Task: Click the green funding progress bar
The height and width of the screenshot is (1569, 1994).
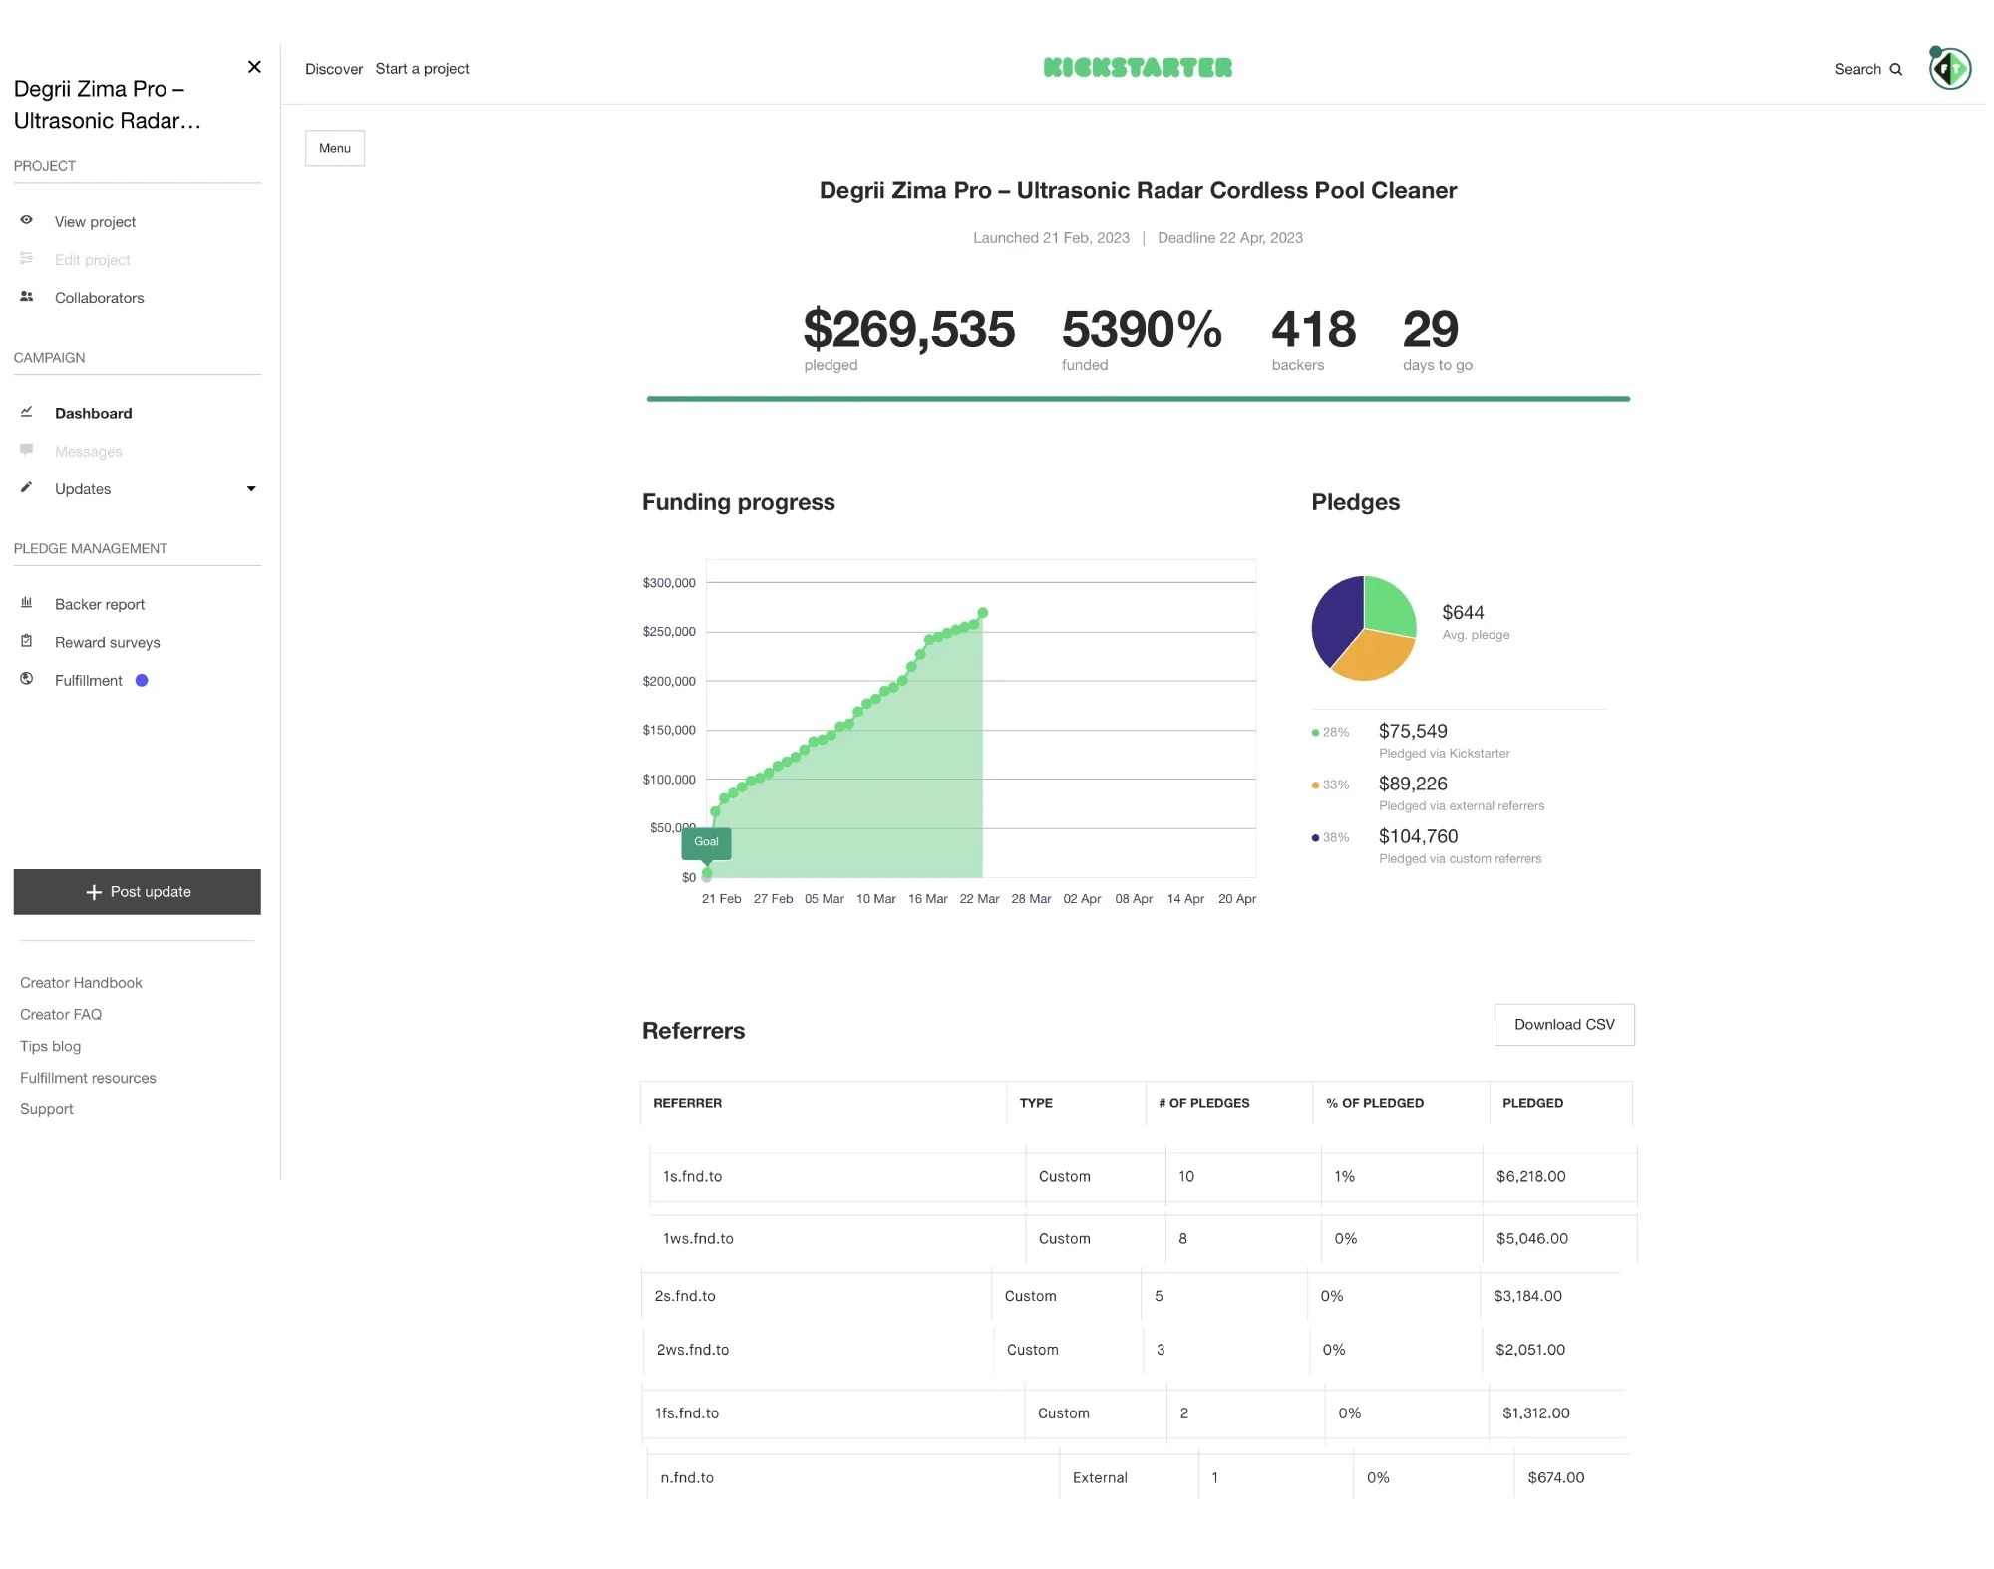Action: tap(1138, 399)
